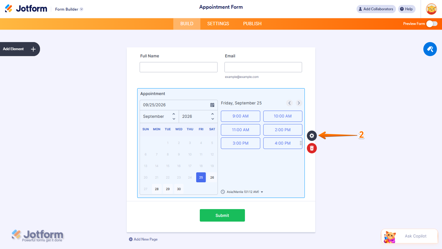Select day 30 on the calendar
Image resolution: width=442 pixels, height=249 pixels.
179,189
